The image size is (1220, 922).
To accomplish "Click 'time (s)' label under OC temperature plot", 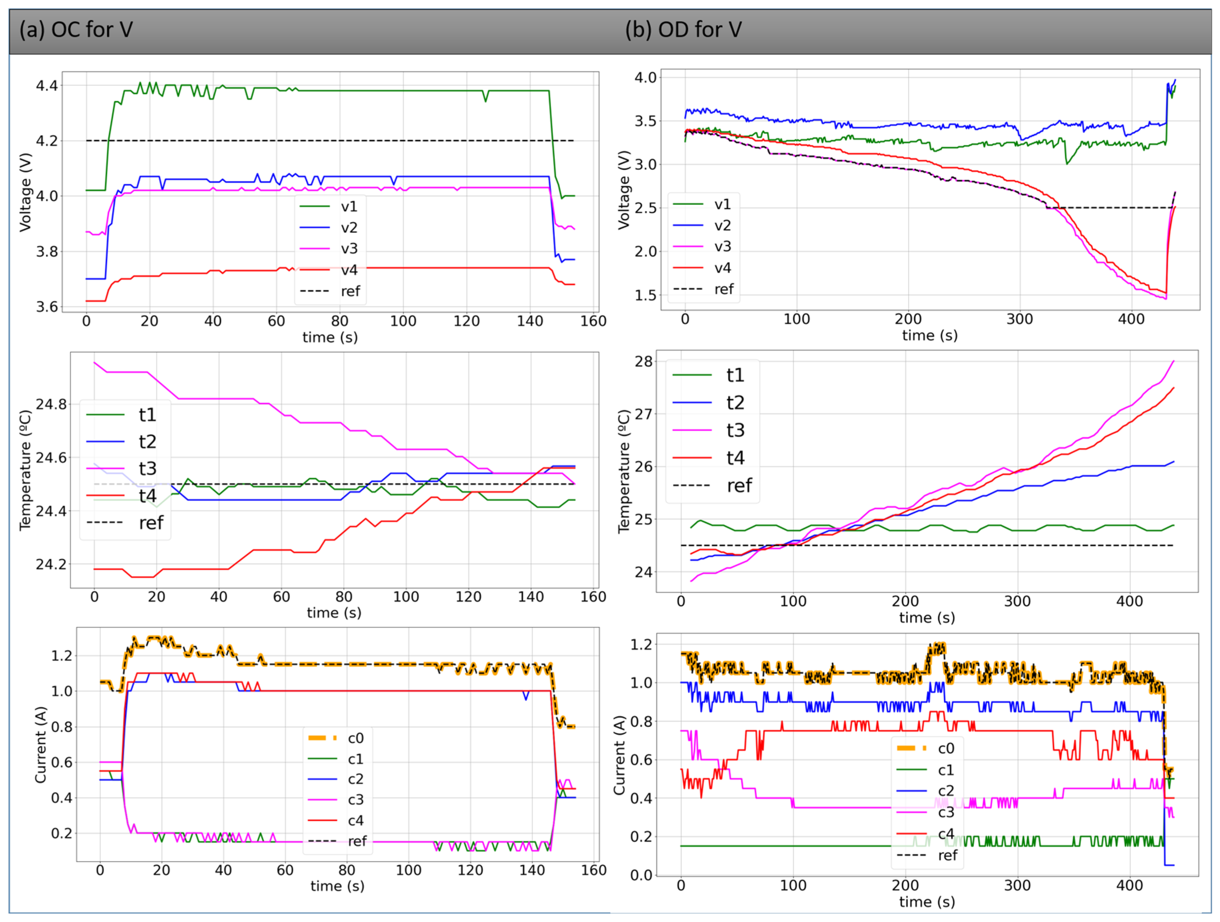I will pyautogui.click(x=334, y=612).
